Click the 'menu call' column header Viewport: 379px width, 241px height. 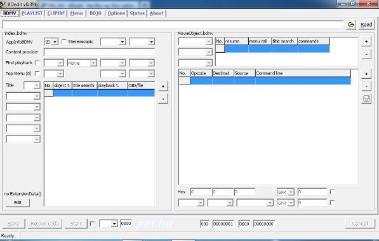coord(260,41)
